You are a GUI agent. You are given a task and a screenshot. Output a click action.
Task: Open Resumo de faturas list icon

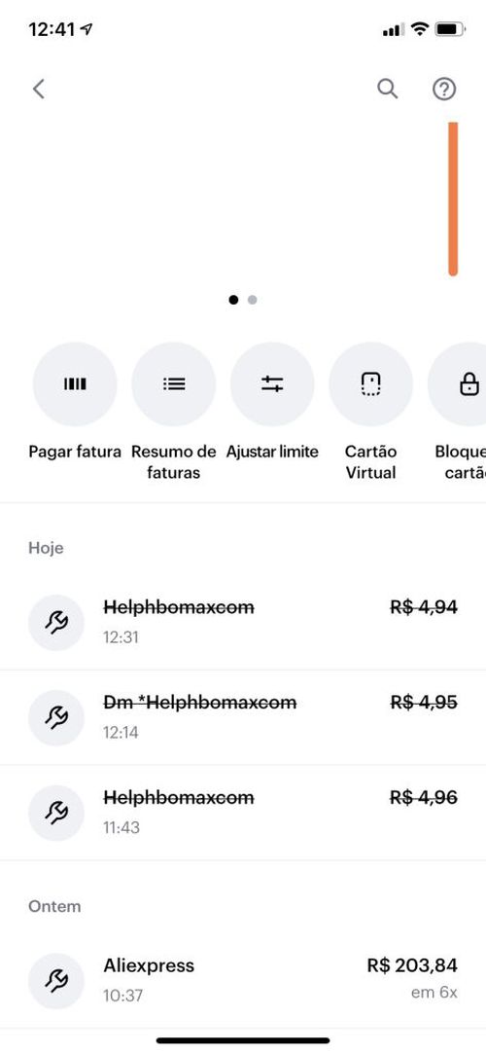tap(174, 384)
